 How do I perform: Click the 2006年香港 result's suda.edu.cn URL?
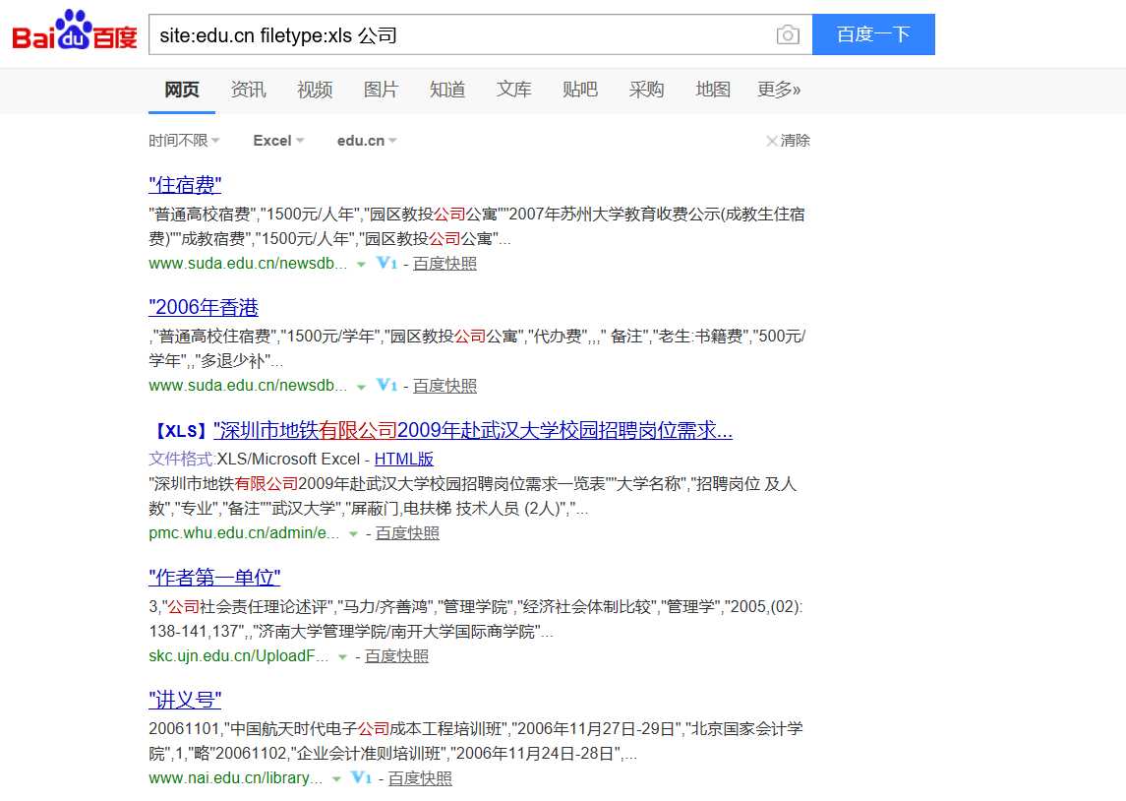(x=248, y=386)
